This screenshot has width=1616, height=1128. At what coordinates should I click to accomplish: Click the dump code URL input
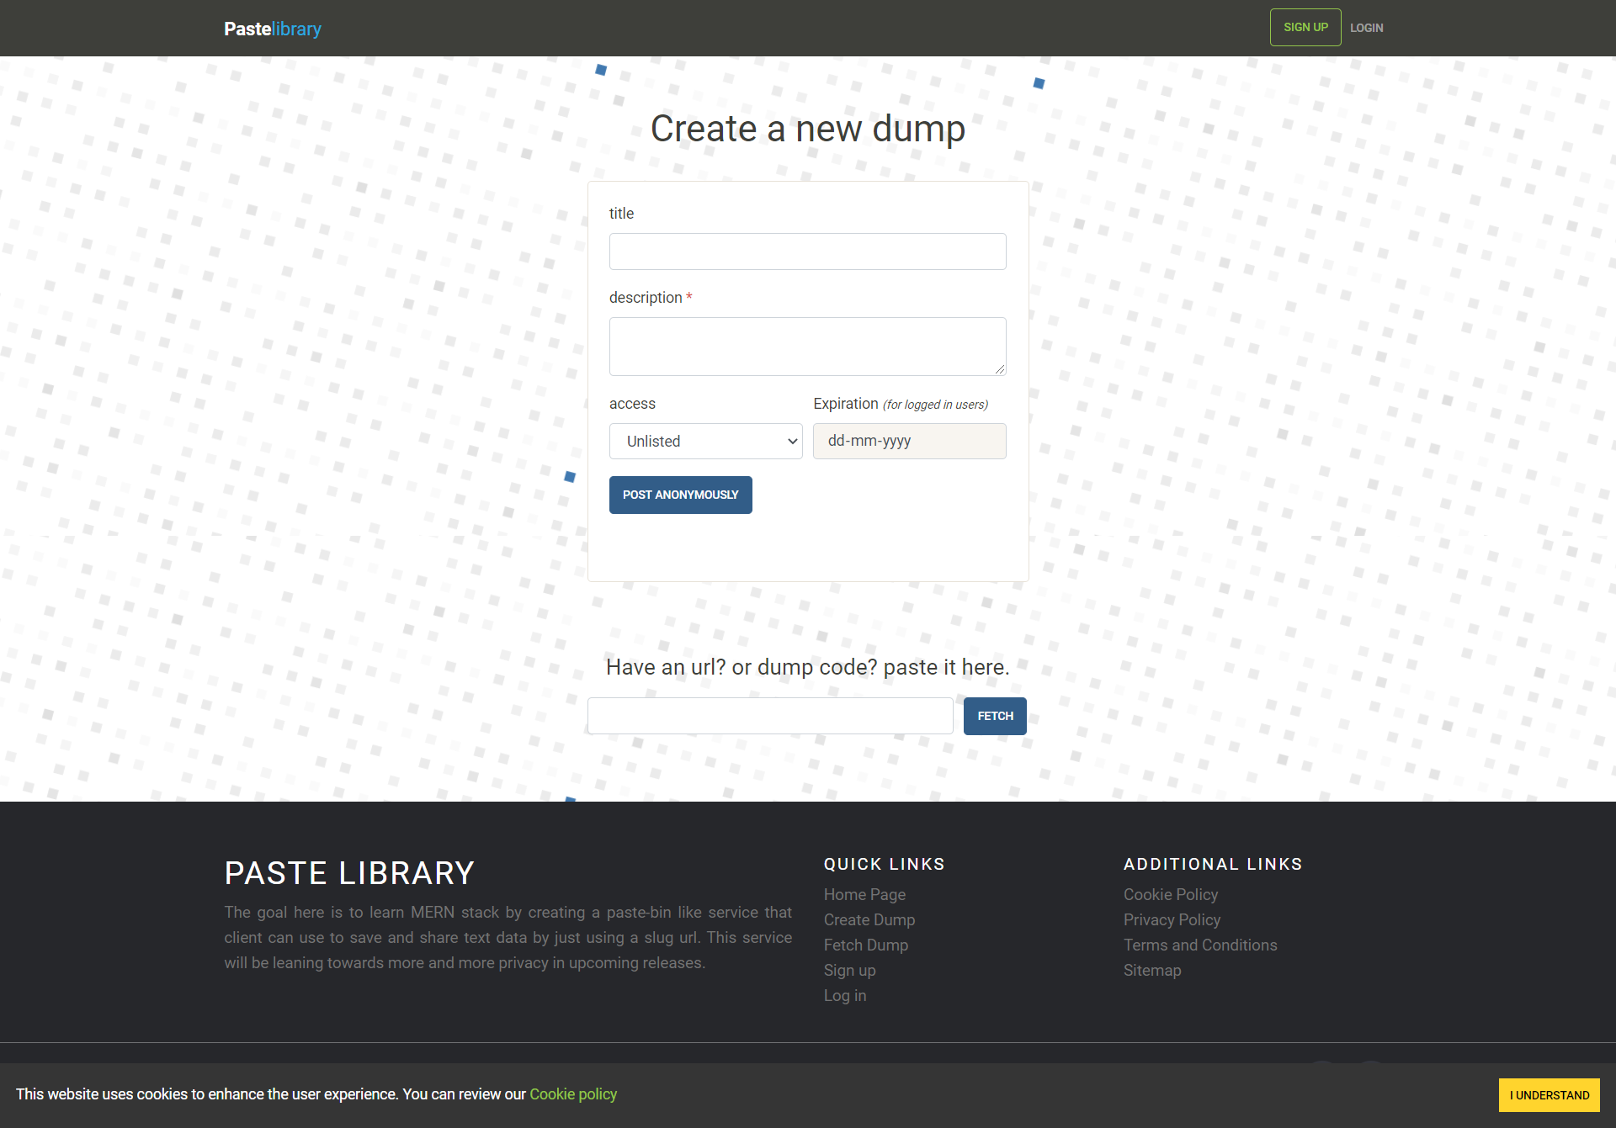point(769,716)
